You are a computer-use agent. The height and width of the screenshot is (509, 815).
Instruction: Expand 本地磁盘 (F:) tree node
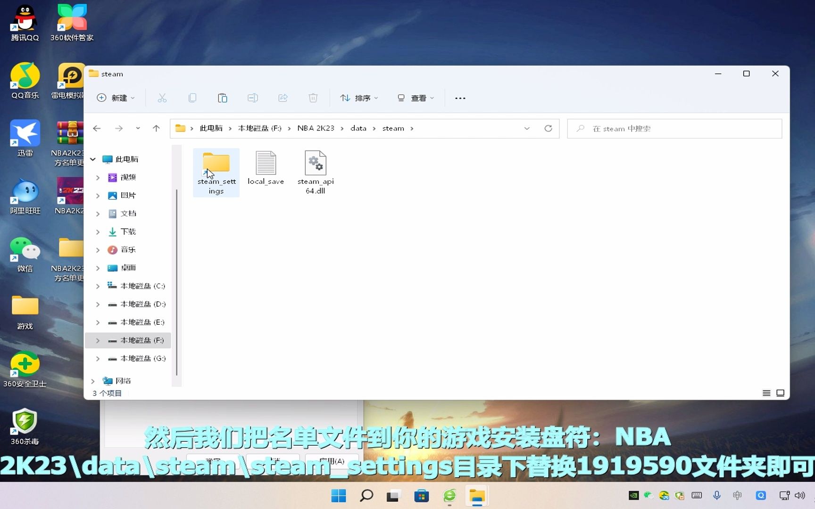[x=98, y=340]
